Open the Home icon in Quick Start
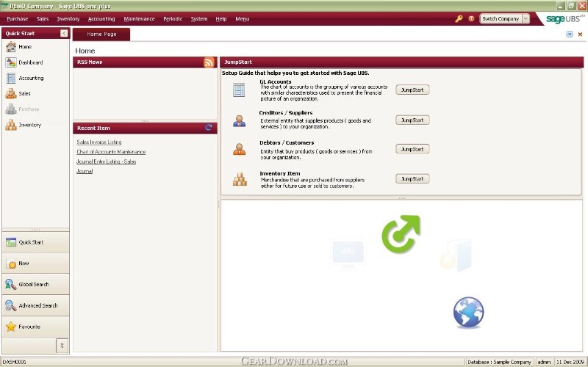The width and height of the screenshot is (588, 367). click(x=11, y=47)
